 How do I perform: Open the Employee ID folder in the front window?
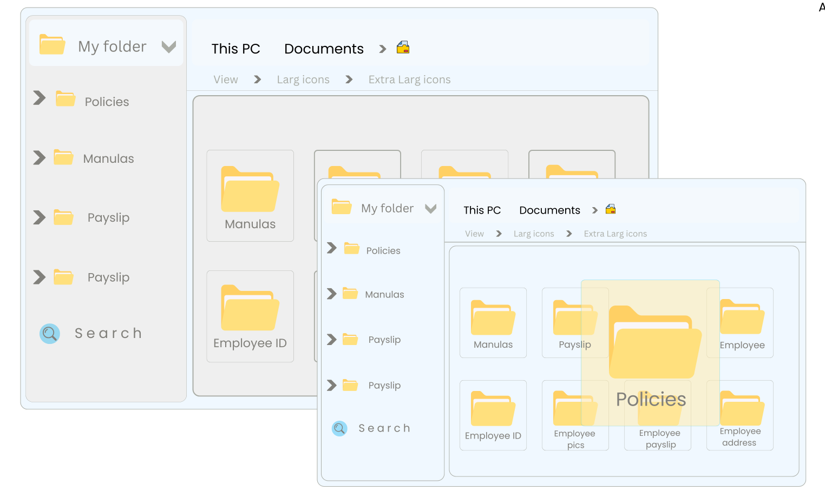click(493, 415)
